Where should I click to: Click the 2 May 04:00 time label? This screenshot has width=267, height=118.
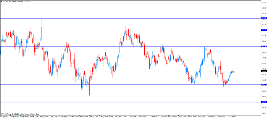click(x=44, y=117)
